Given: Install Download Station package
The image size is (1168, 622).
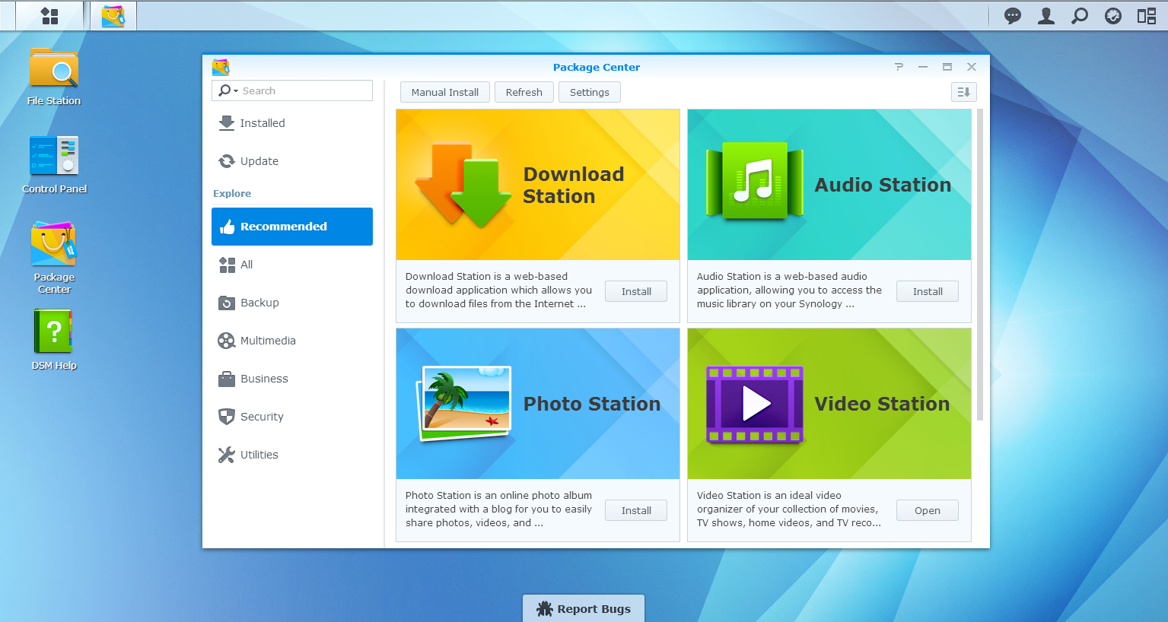Looking at the screenshot, I should click(636, 291).
